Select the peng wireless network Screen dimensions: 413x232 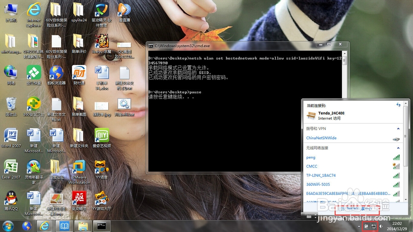[353, 157]
